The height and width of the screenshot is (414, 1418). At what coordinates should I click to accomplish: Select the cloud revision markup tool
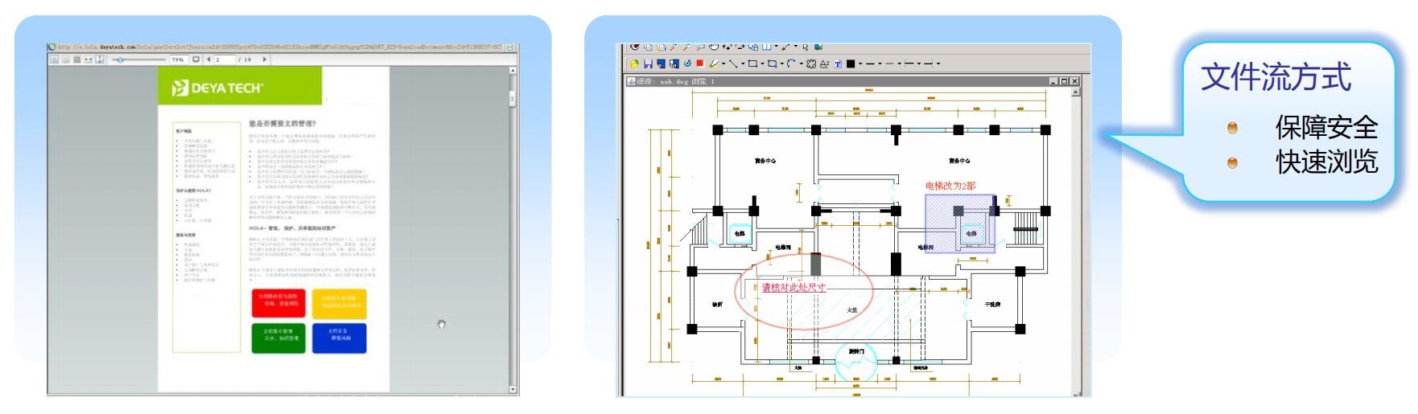pos(811,64)
